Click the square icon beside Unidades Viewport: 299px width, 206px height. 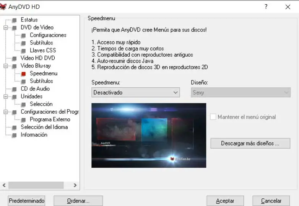(x=14, y=96)
